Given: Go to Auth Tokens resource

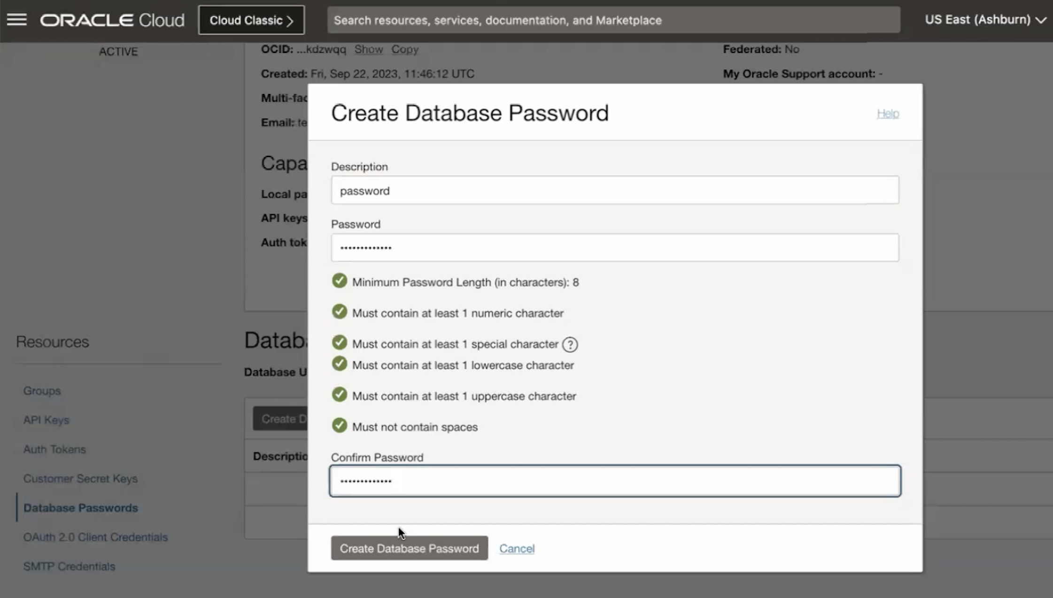Looking at the screenshot, I should coord(54,449).
